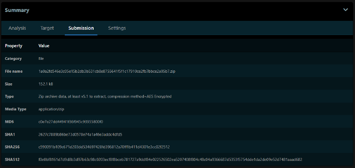355x168 pixels.
Task: Open the Settings tab
Action: (x=117, y=28)
